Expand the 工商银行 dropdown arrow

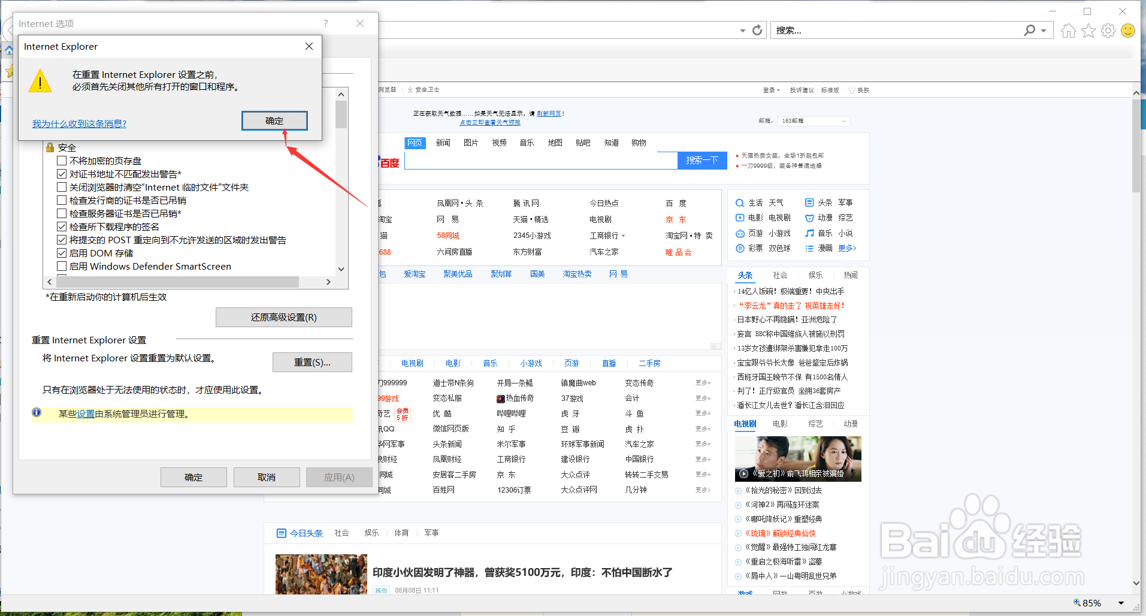(624, 236)
